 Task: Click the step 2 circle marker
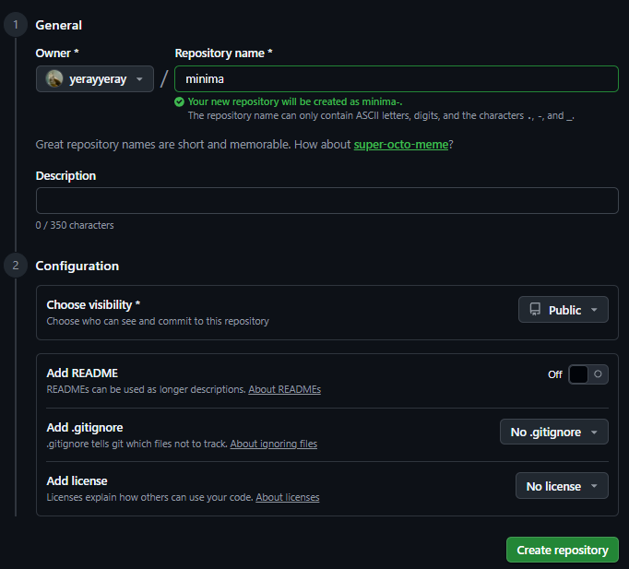click(x=15, y=266)
